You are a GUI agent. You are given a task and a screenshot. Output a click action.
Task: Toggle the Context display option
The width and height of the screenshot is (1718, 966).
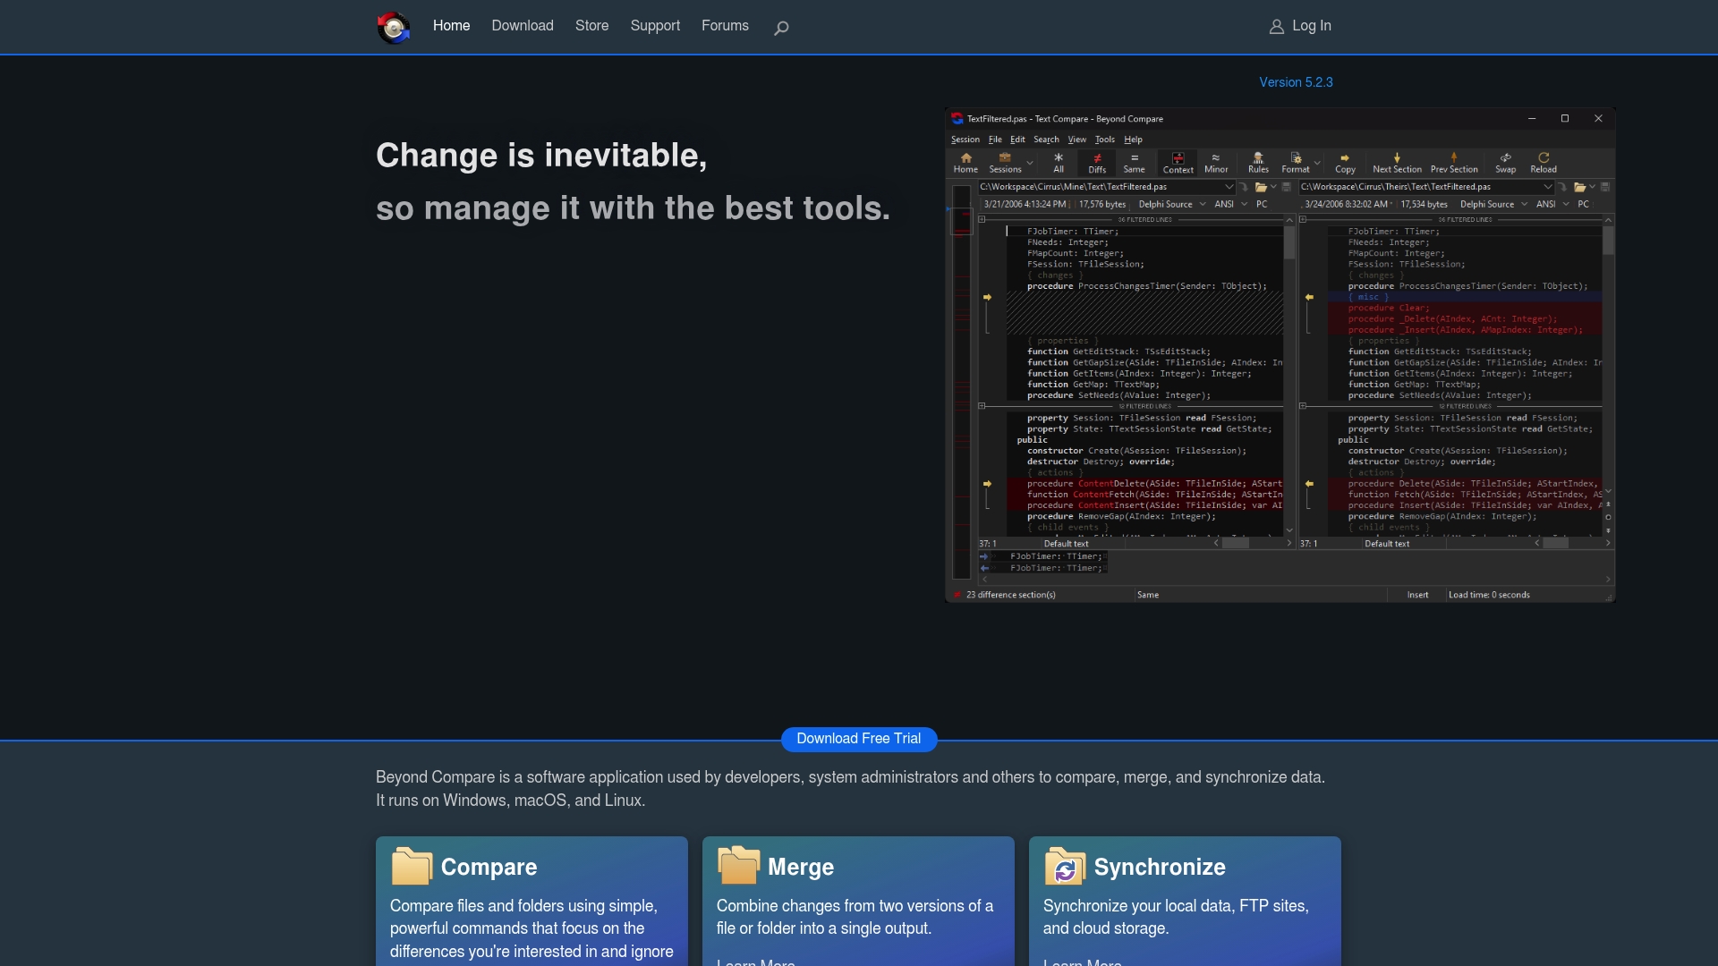pos(1178,163)
